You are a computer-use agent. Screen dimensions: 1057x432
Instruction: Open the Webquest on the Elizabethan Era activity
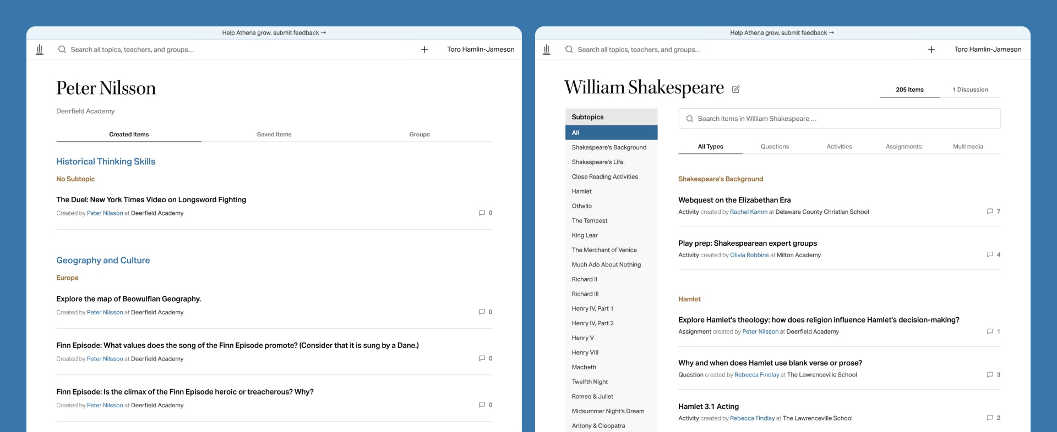[734, 200]
